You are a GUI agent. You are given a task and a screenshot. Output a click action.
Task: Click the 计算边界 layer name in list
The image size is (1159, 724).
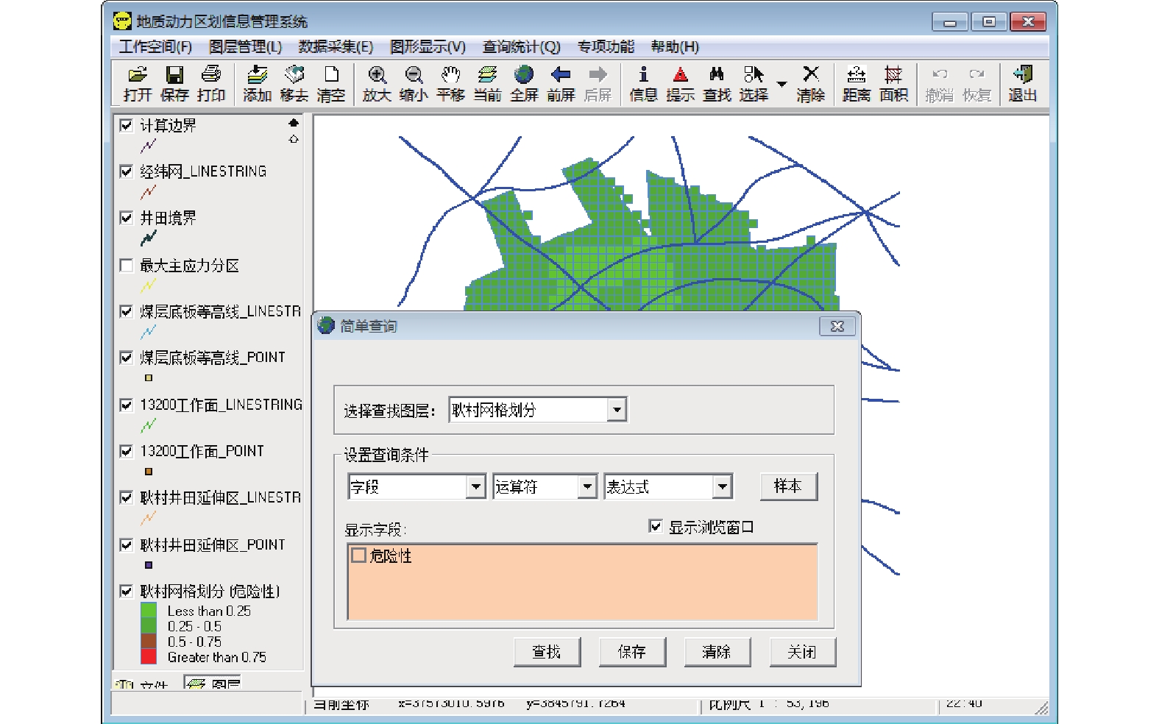(x=169, y=126)
